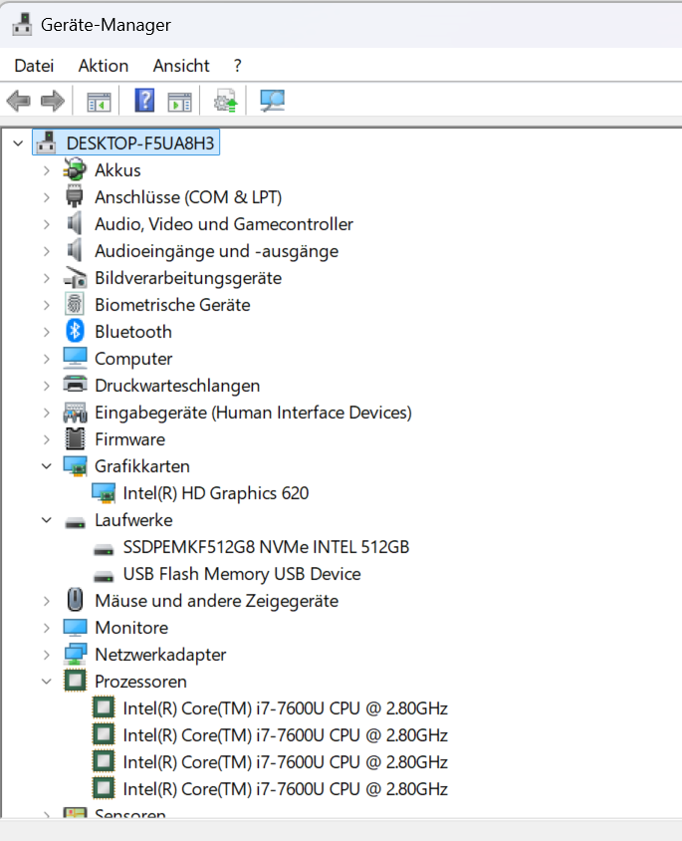Toggle the console tree pane toolbar icon
Viewport: 682px width, 841px height.
(x=100, y=101)
